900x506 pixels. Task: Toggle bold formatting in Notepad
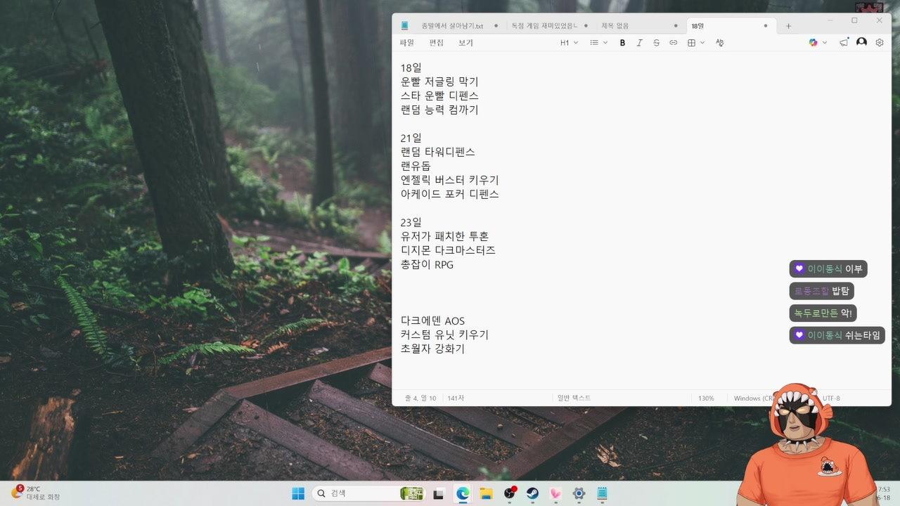(x=622, y=43)
